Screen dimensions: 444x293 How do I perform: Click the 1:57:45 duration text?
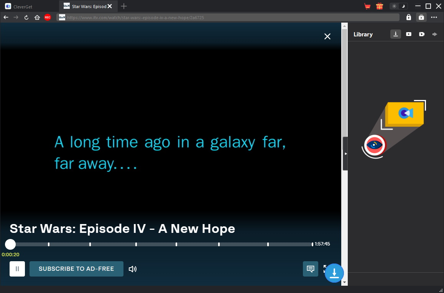coord(322,244)
